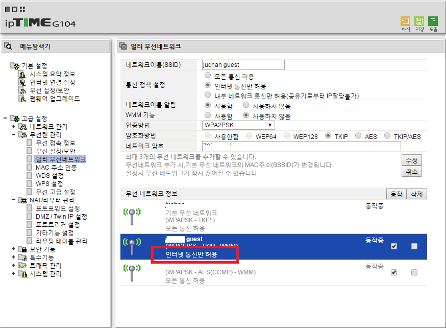The width and height of the screenshot is (446, 328).
Task: Open the 포트포워드 설정 menu item
Action: point(58,208)
